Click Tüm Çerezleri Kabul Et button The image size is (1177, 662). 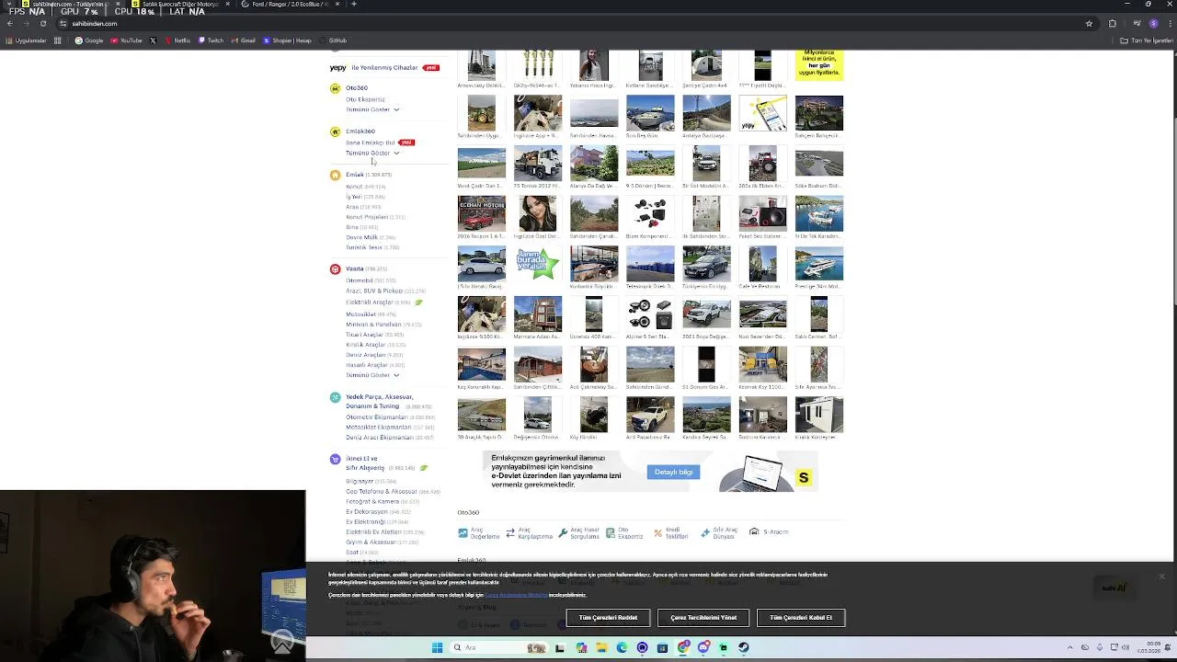click(801, 618)
